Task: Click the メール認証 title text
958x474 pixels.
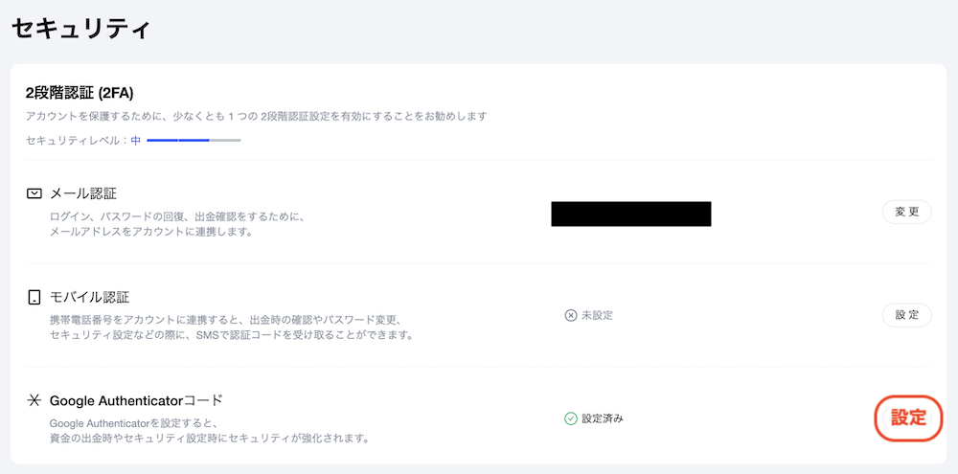Action: pyautogui.click(x=83, y=194)
